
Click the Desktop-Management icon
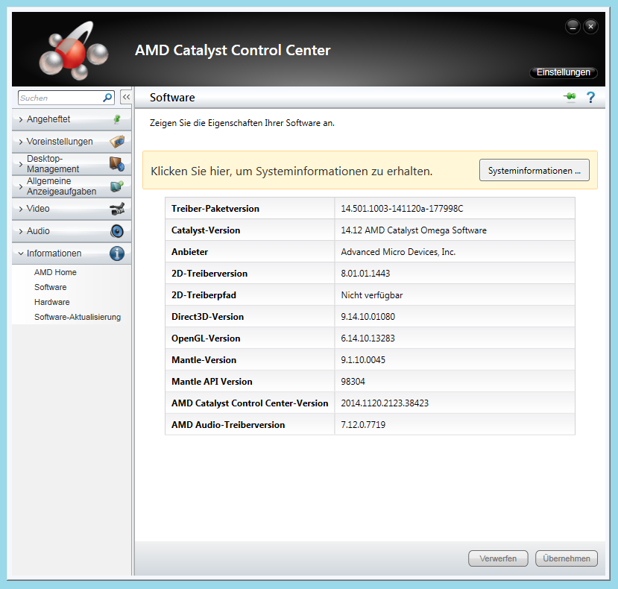click(117, 163)
